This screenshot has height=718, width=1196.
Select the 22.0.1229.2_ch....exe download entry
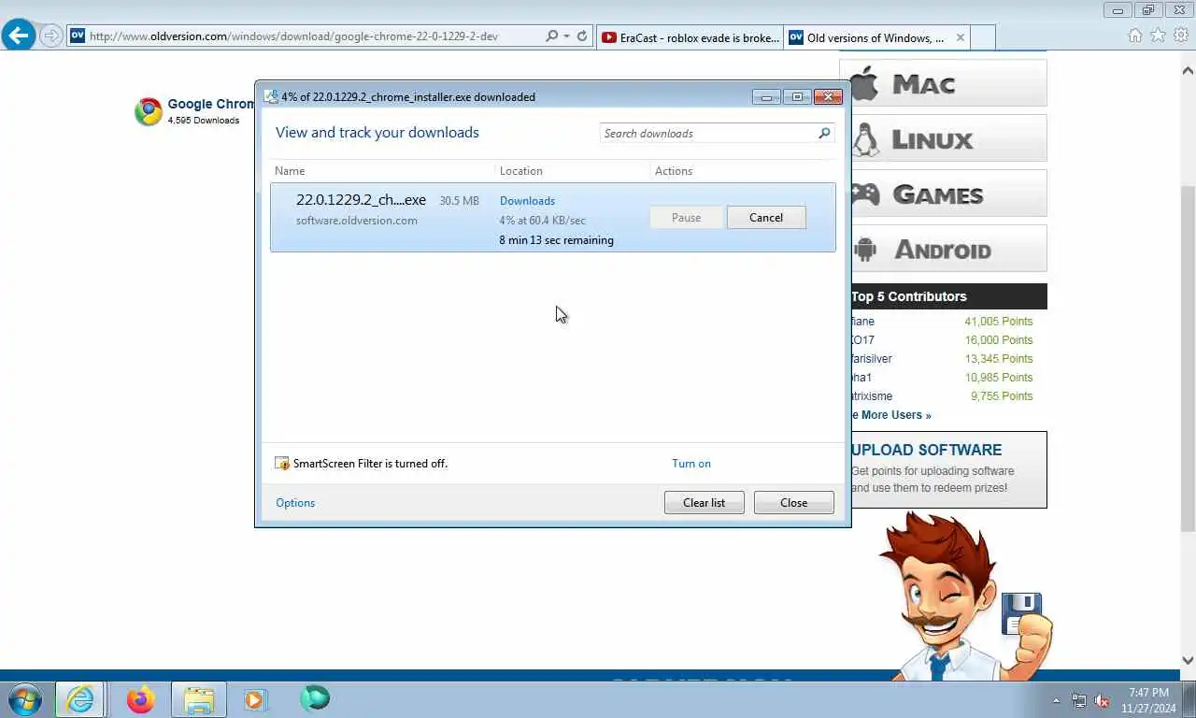click(x=553, y=218)
